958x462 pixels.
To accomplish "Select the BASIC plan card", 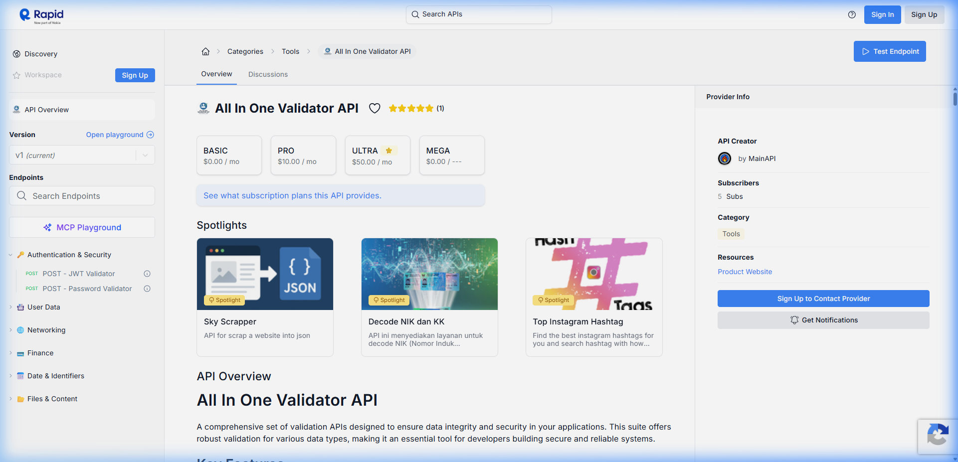I will point(229,155).
